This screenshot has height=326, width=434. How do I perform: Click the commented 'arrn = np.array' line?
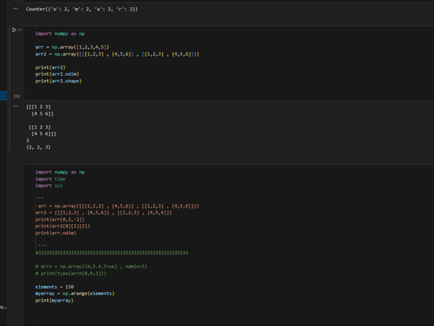[91, 267]
